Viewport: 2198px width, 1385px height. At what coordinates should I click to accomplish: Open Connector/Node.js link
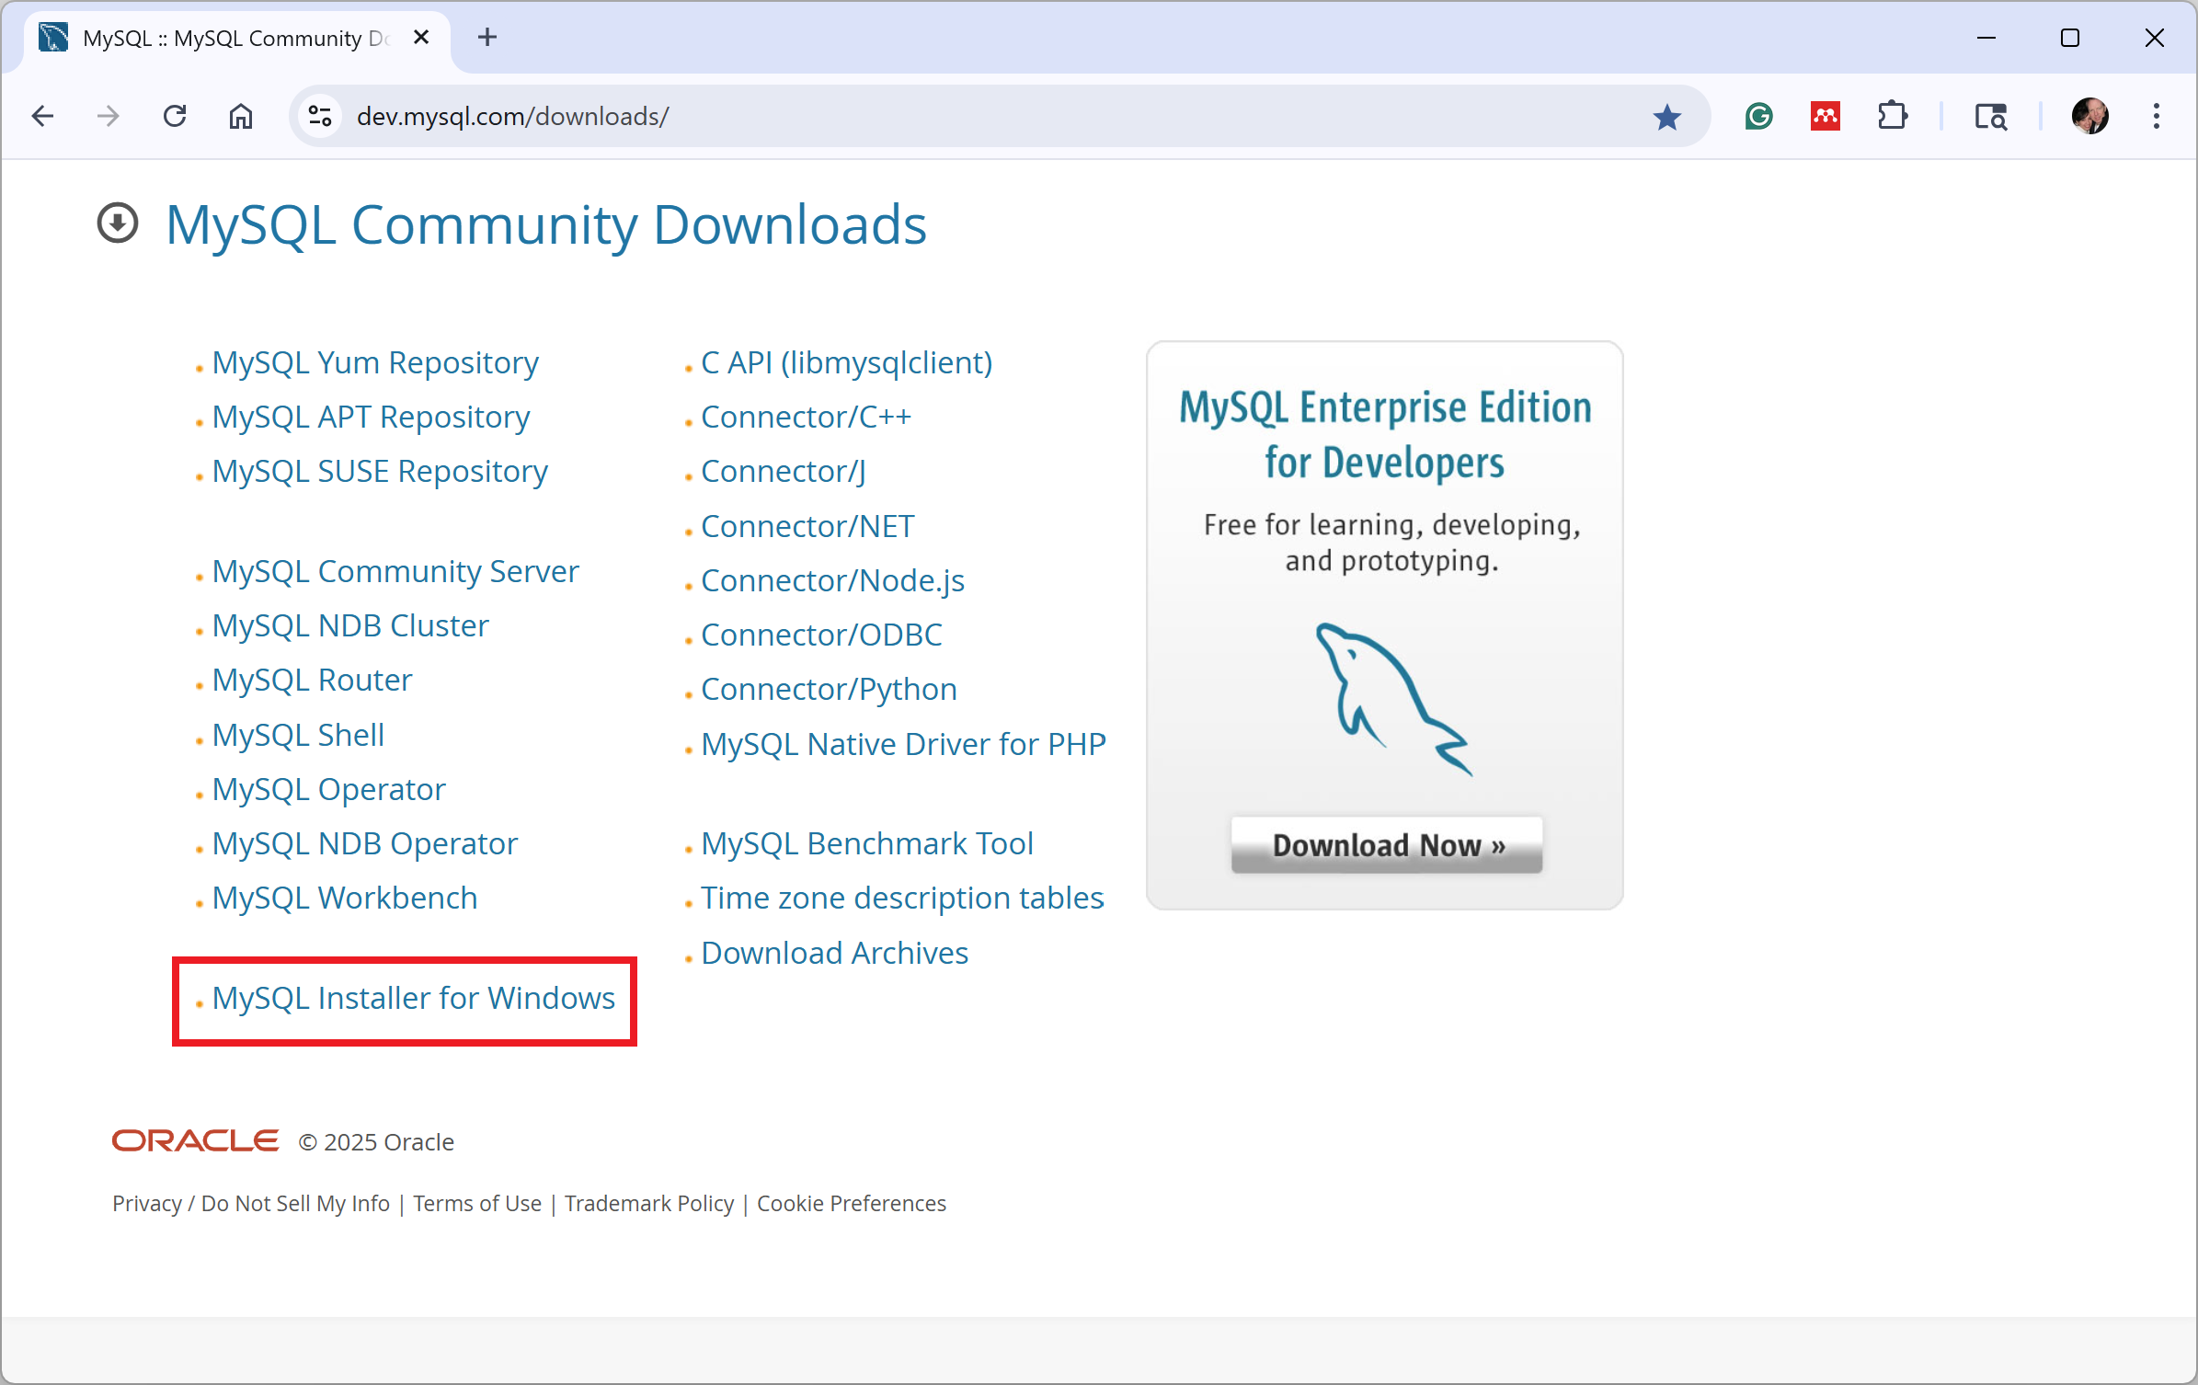tap(832, 580)
